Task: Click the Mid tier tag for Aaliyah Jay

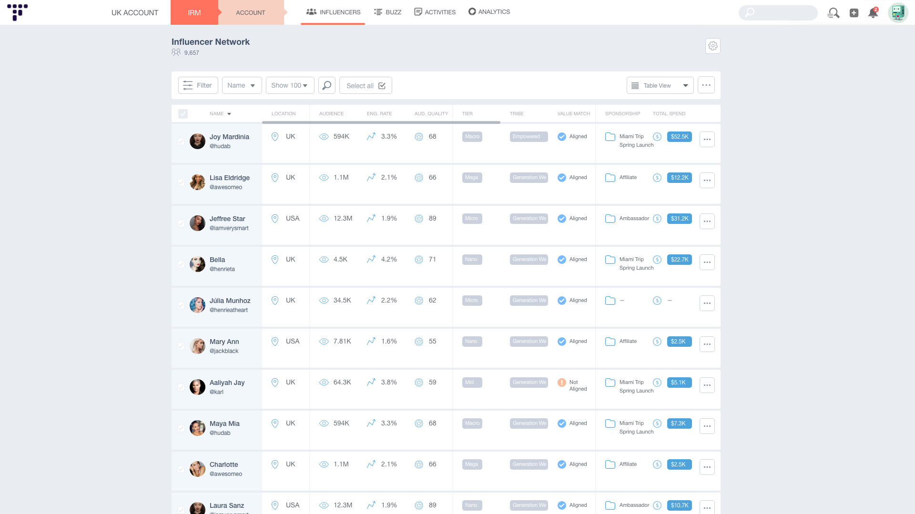Action: (472, 383)
